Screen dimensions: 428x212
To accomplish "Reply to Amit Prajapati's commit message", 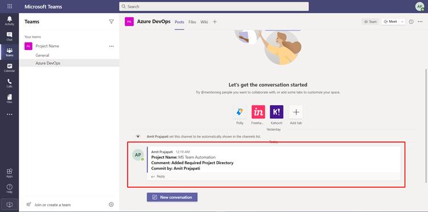I will tap(158, 176).
